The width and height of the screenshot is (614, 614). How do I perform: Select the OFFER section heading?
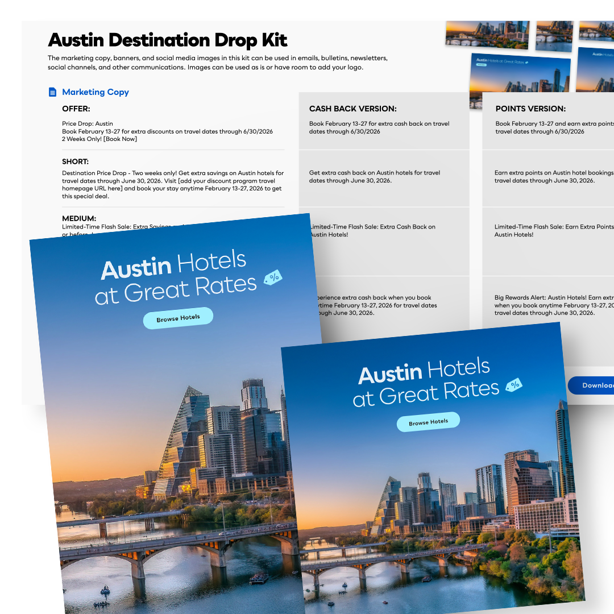point(76,109)
